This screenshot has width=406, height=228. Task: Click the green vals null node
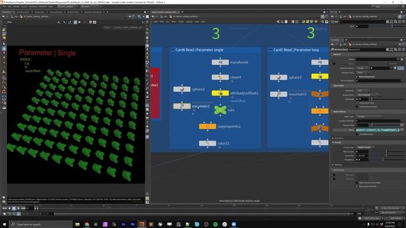[x=220, y=110]
